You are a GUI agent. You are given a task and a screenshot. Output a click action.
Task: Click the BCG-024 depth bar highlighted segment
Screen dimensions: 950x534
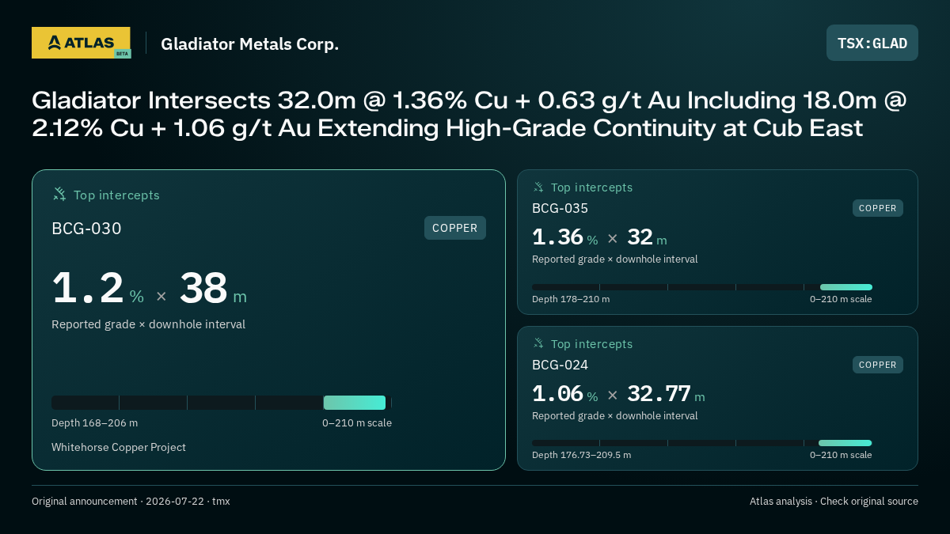click(845, 443)
